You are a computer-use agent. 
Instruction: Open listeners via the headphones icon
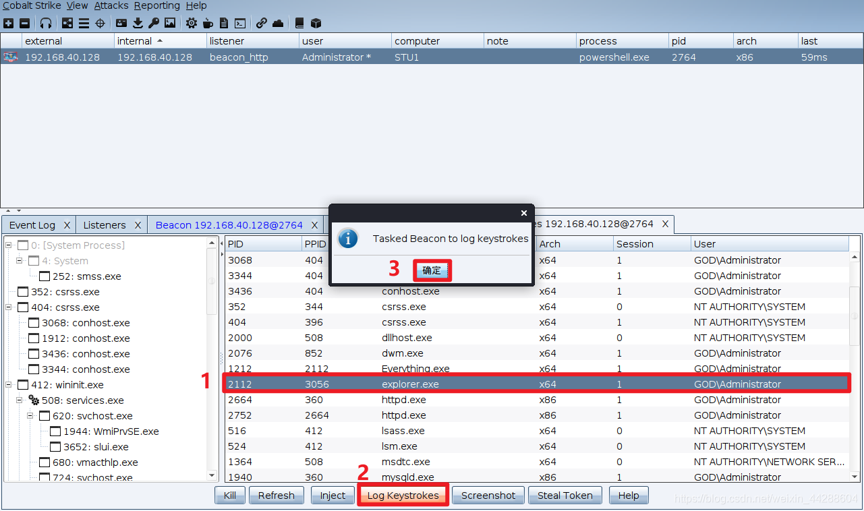point(46,23)
